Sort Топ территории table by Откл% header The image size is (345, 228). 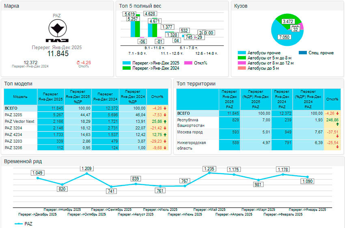coord(332,99)
